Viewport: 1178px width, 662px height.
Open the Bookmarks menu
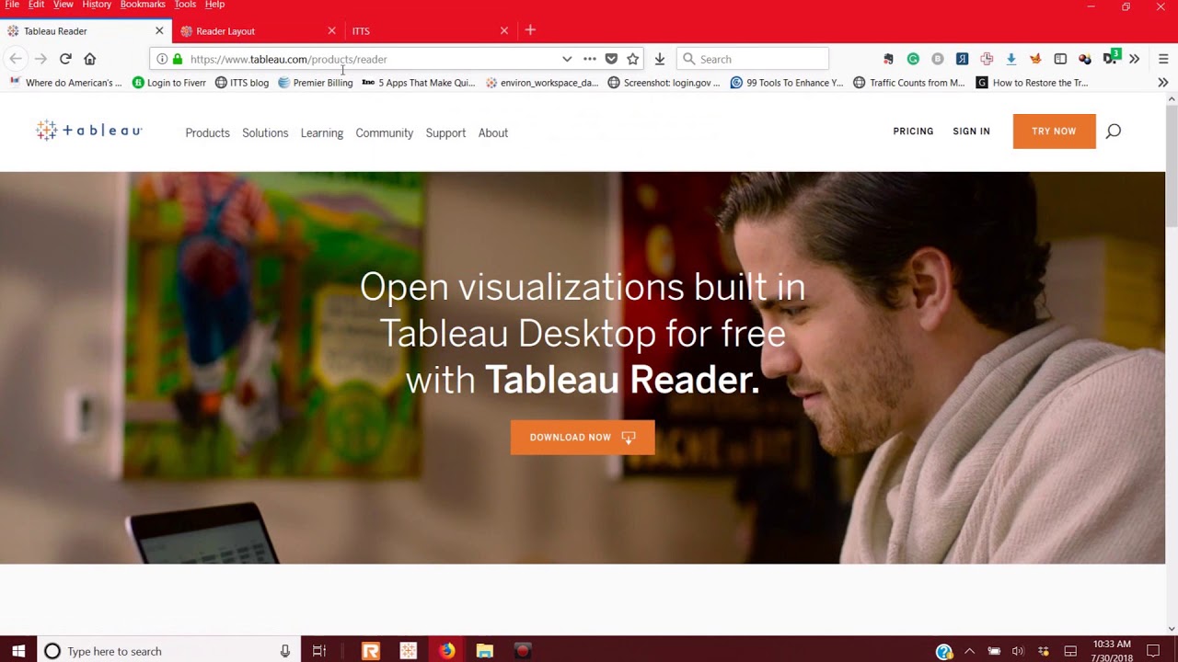point(143,5)
